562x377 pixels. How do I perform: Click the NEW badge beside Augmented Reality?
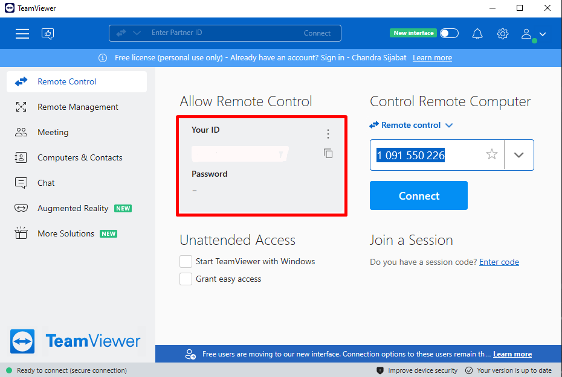[x=123, y=209]
